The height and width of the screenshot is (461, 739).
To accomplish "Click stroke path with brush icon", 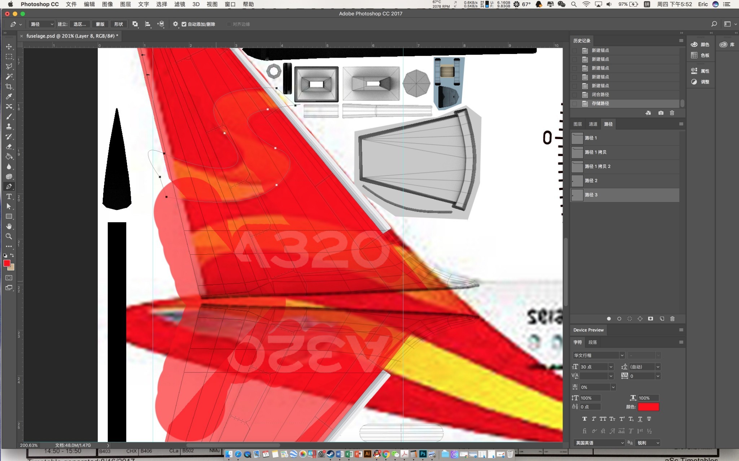I will tap(619, 319).
